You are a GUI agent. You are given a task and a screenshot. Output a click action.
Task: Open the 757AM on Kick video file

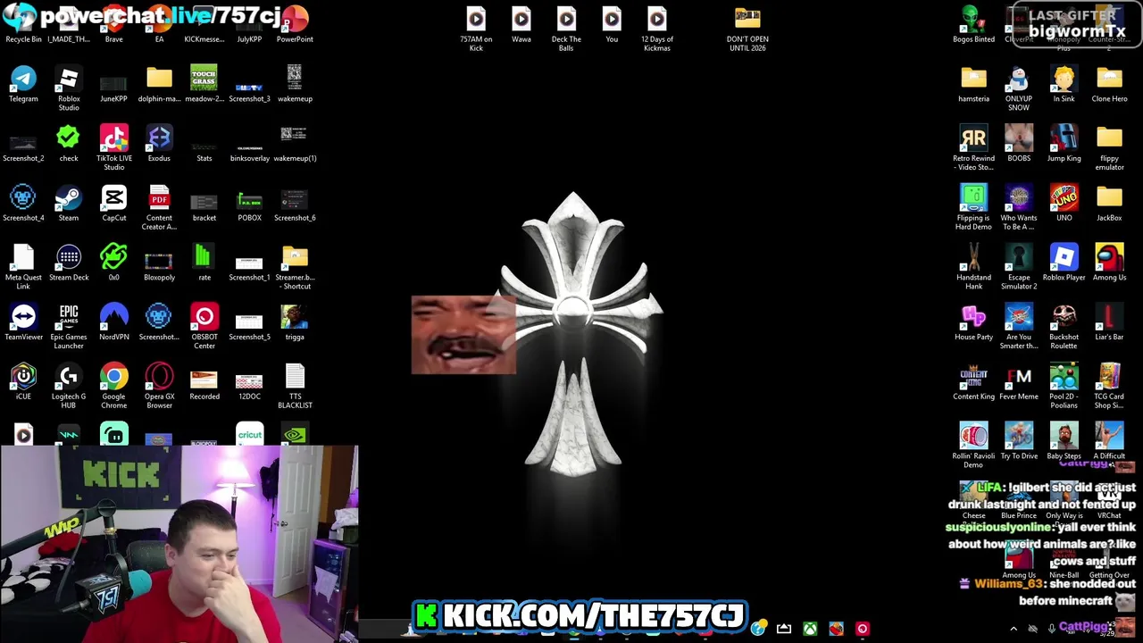476,29
